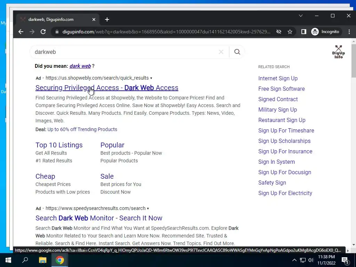The width and height of the screenshot is (356, 267).
Task: Click the page vertical scrollbar thumb
Action: (x=354, y=60)
